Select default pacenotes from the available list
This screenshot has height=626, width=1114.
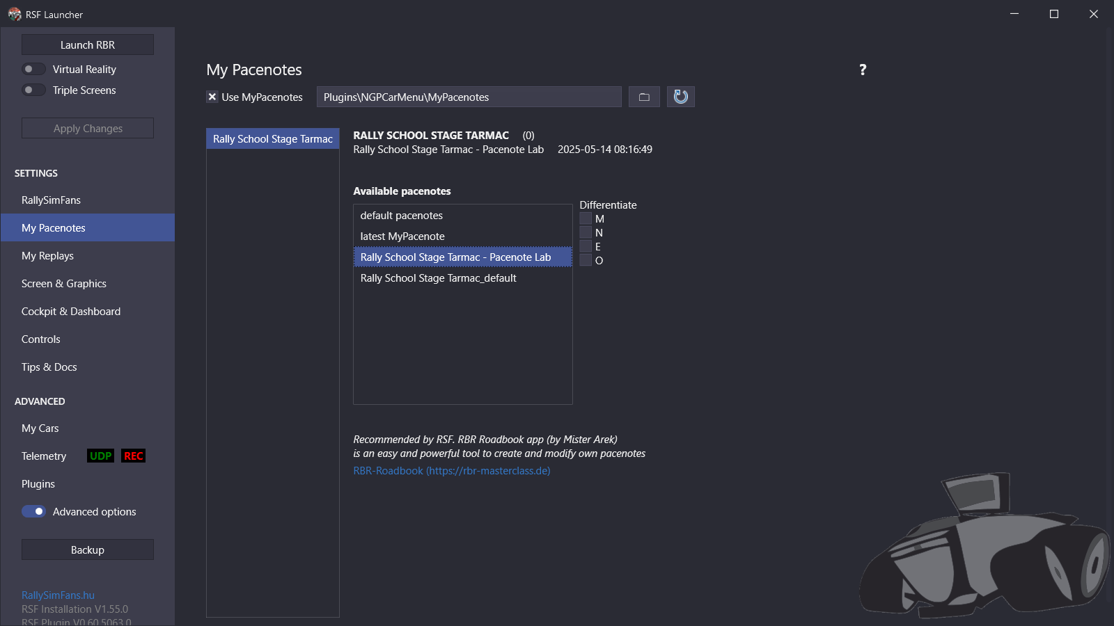coord(401,215)
